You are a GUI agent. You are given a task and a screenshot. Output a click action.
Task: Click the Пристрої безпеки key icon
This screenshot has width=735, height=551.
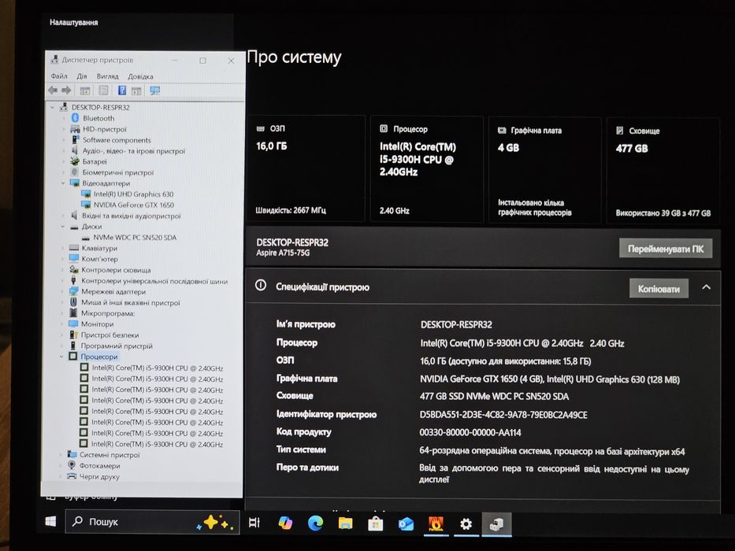[73, 335]
